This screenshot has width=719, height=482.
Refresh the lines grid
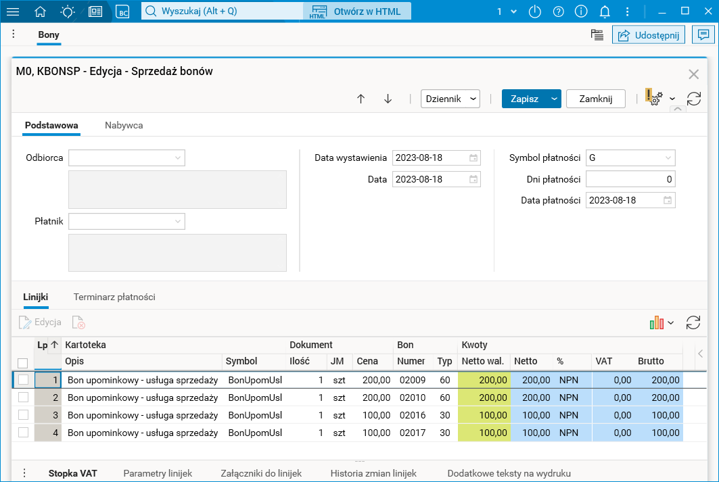point(693,322)
